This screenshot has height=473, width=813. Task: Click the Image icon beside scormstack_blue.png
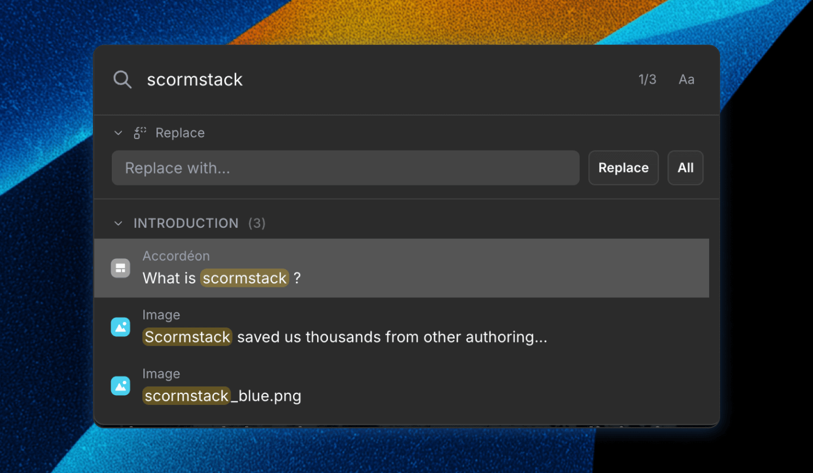(120, 386)
